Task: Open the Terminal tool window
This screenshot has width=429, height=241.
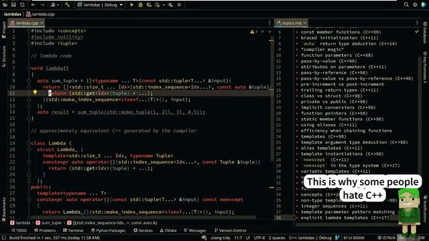Action: click(73, 230)
